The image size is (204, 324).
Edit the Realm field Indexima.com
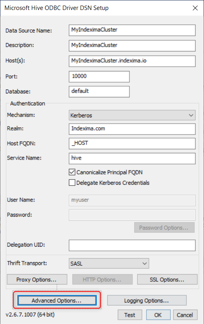click(x=132, y=129)
